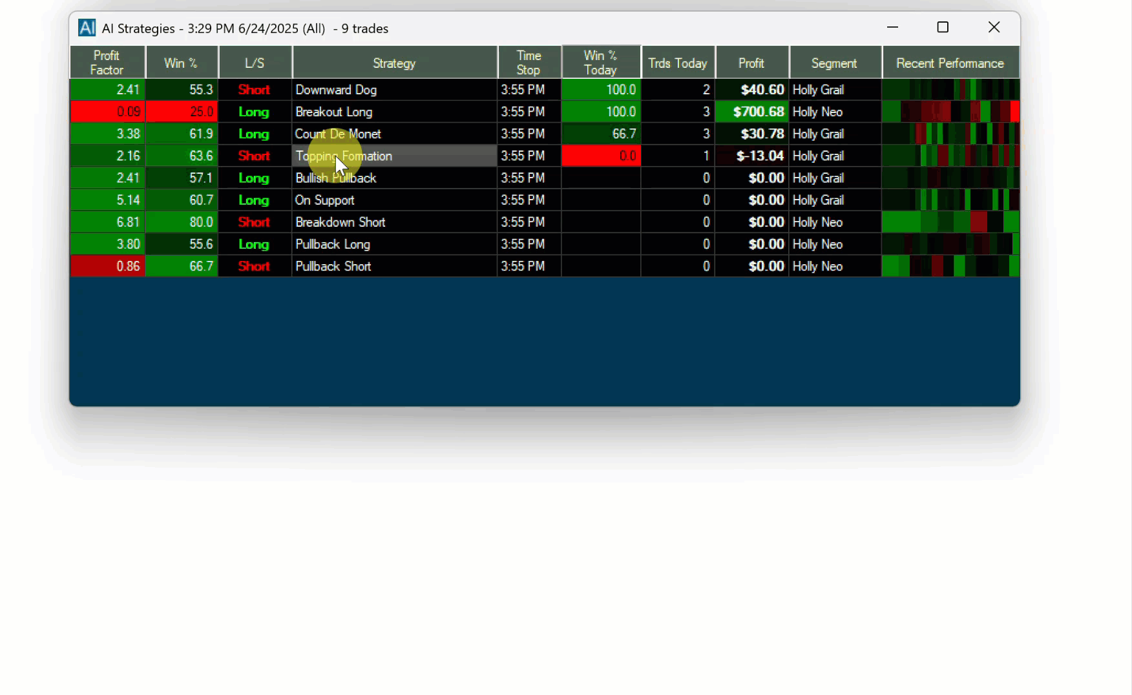This screenshot has height=695, width=1132.
Task: Select the Breakout Long strategy
Action: (394, 112)
